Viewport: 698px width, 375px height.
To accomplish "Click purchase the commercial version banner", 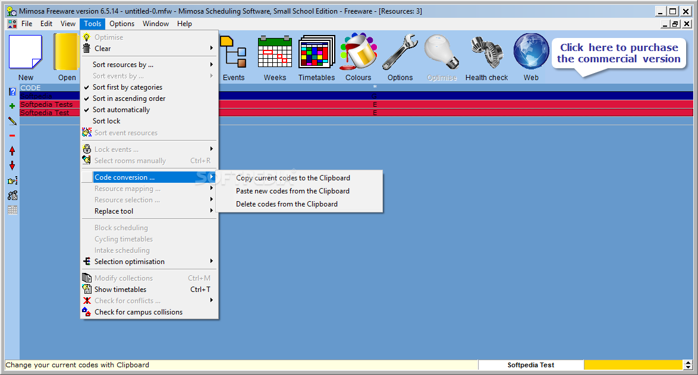I will click(x=619, y=53).
